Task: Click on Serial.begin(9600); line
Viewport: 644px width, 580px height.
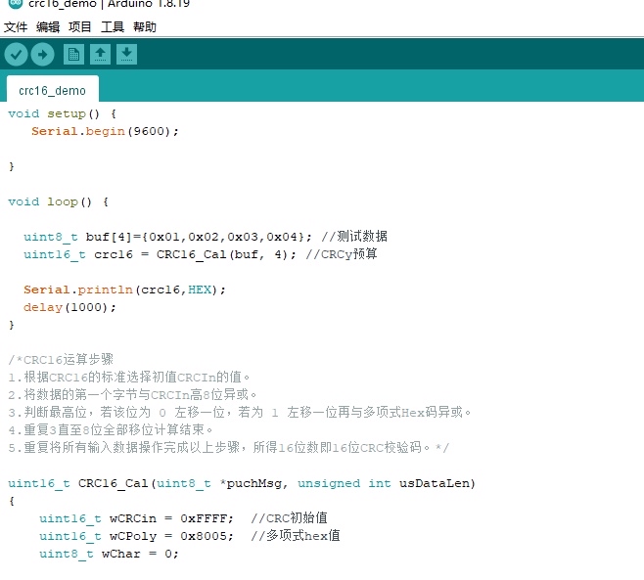Action: tap(105, 131)
